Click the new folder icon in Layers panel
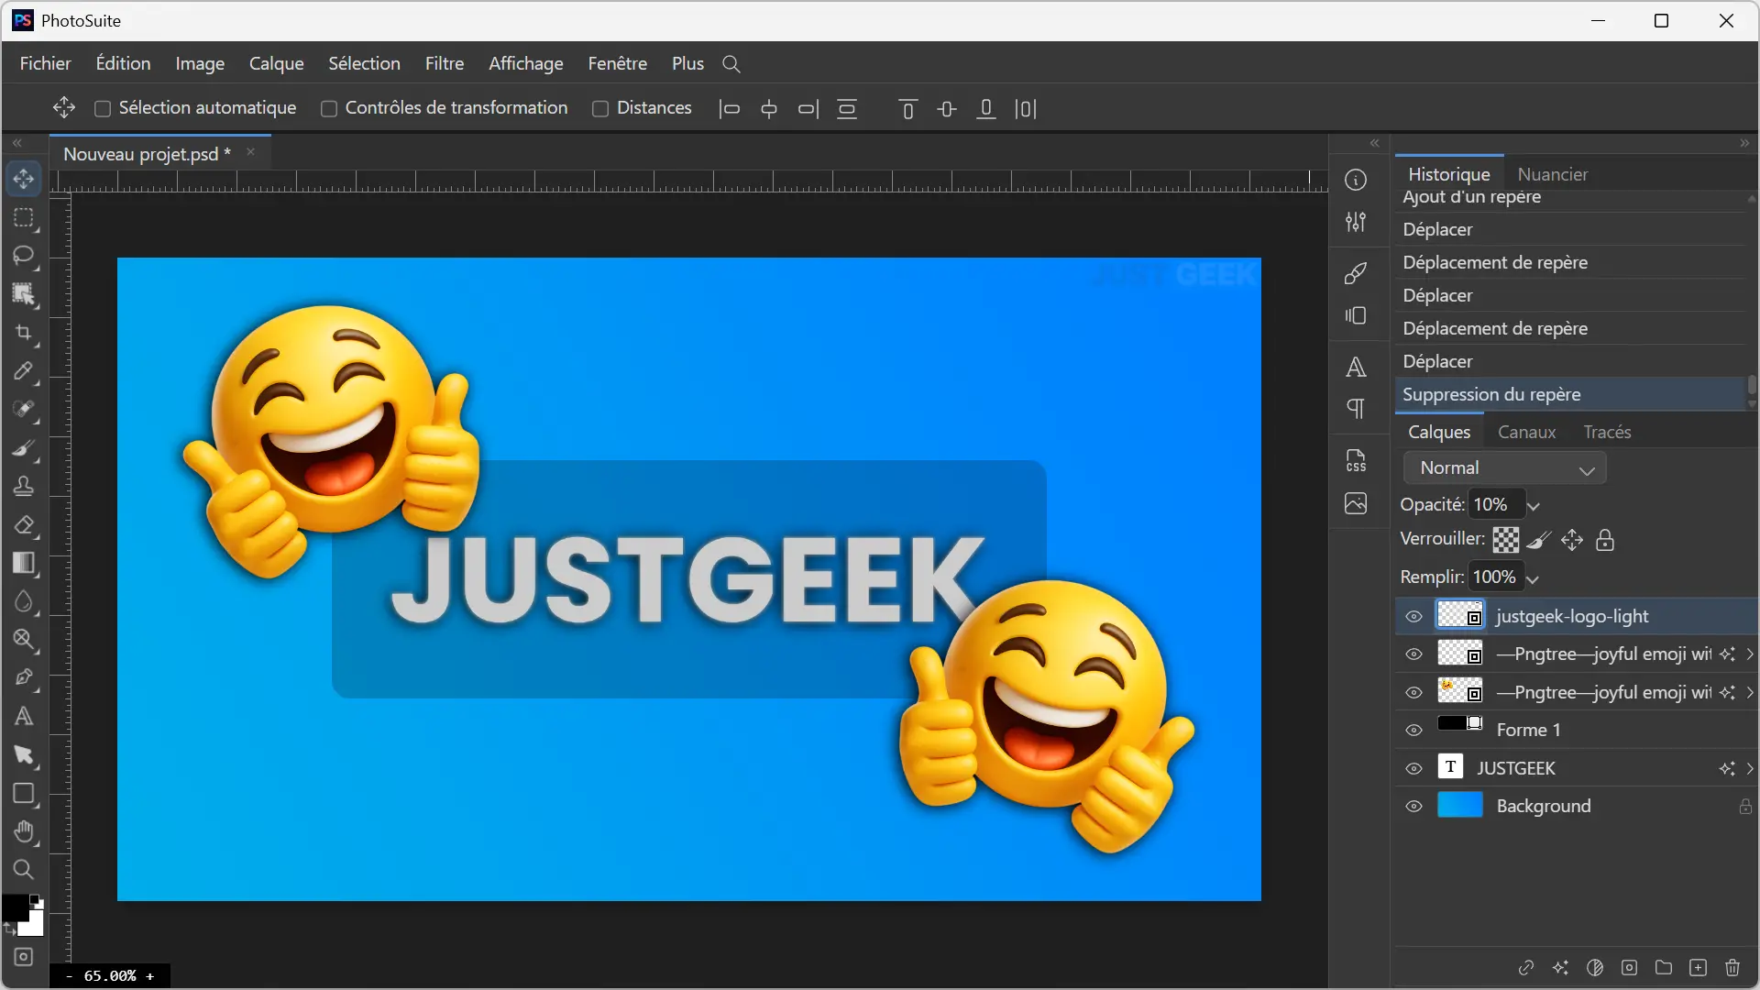The image size is (1760, 990). (1664, 968)
